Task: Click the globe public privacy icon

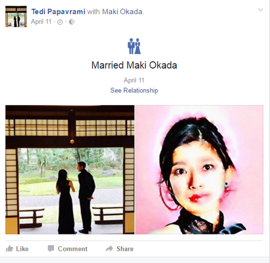Action: click(72, 22)
